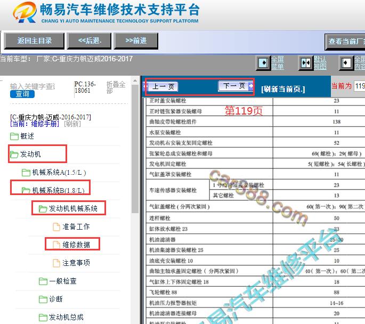The image size is (365, 324).
Task: Click the current page number field
Action: pos(360,86)
